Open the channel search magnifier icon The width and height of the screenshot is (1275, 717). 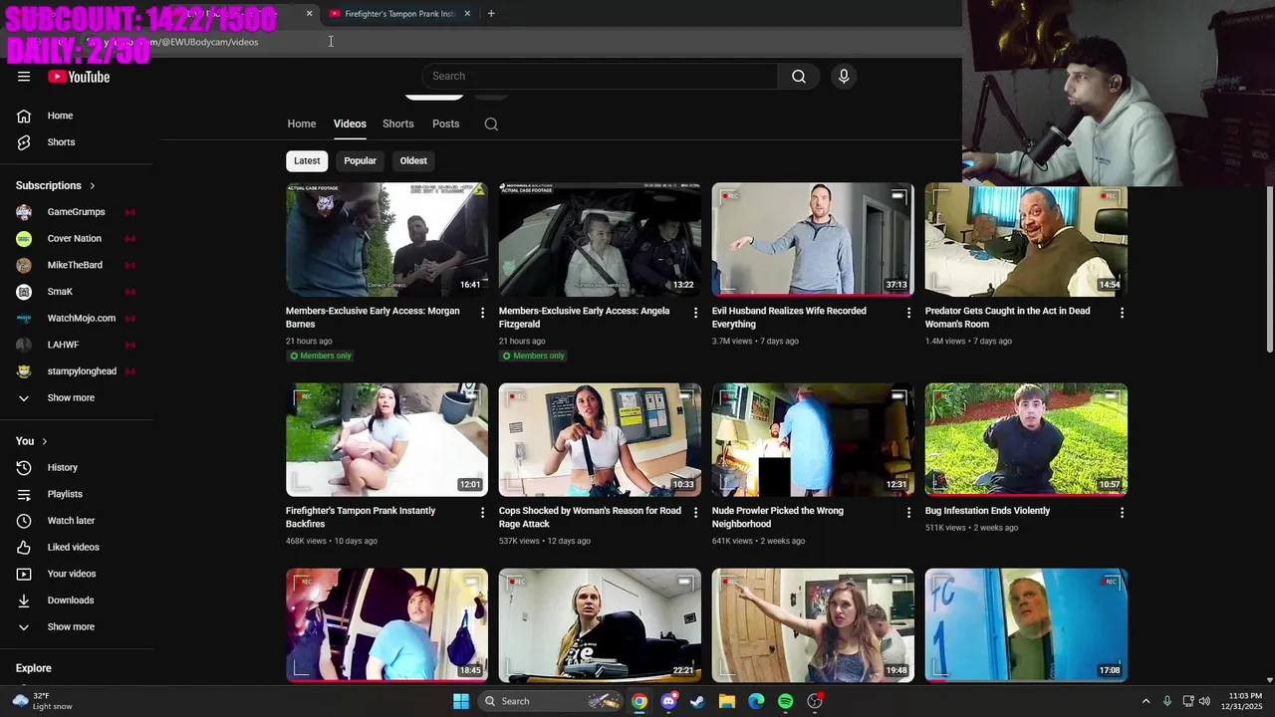point(491,124)
